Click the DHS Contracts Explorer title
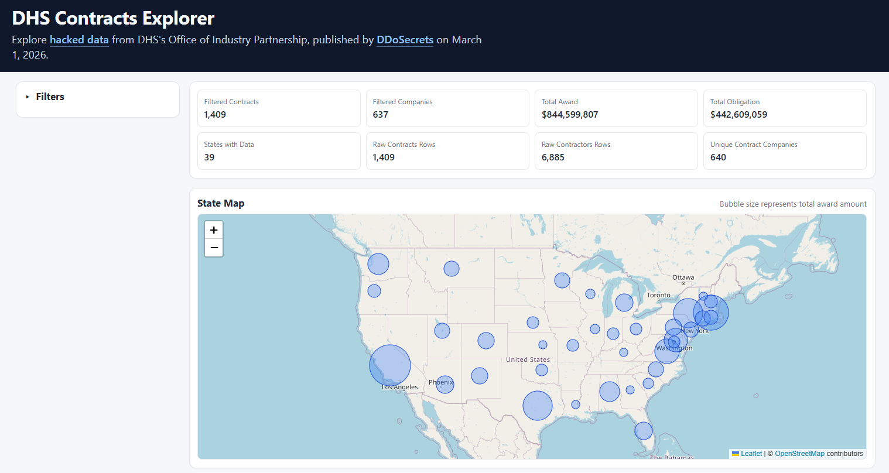889x473 pixels. click(x=113, y=18)
